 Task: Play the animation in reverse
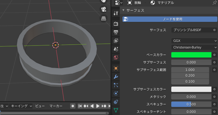click(x=92, y=106)
